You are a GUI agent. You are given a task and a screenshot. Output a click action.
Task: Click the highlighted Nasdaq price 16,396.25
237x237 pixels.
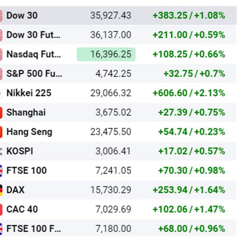pos(106,55)
